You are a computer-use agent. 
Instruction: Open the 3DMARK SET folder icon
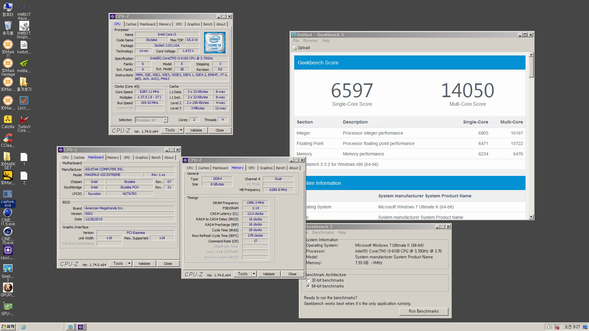(x=8, y=161)
